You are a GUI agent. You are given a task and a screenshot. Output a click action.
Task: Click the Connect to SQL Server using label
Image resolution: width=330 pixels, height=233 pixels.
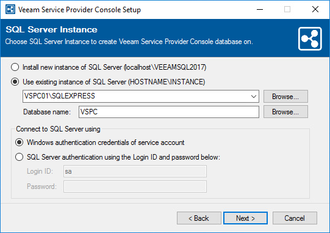tap(58, 129)
